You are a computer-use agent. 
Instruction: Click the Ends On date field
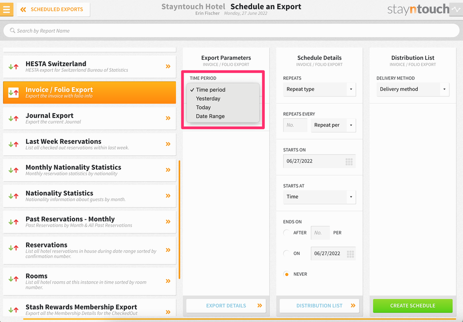tap(333, 253)
